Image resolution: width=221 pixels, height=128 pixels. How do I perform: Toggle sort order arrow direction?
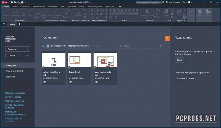98,46
